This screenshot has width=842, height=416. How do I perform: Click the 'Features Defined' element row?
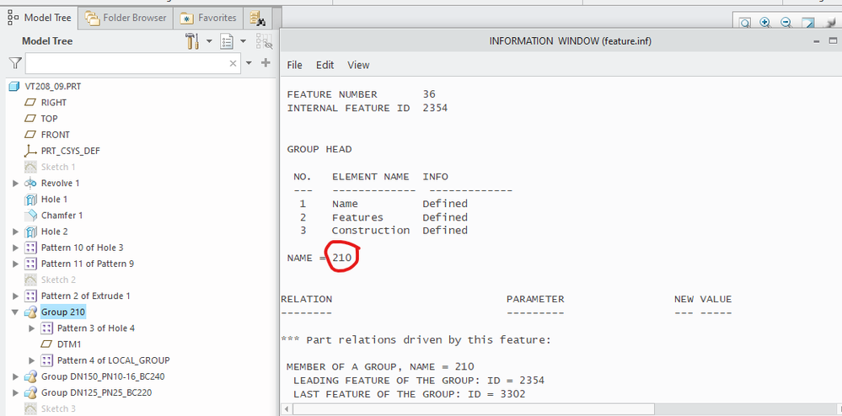pos(383,217)
